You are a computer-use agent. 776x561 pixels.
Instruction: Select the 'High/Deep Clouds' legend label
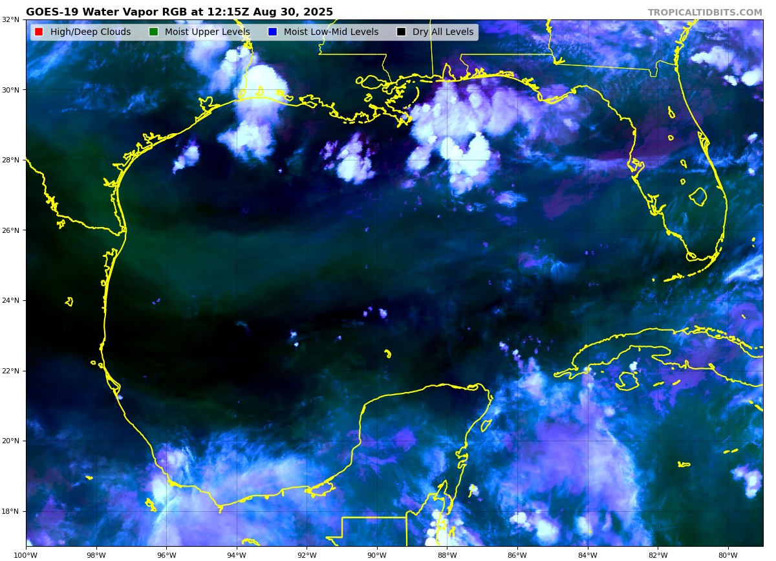pos(91,32)
